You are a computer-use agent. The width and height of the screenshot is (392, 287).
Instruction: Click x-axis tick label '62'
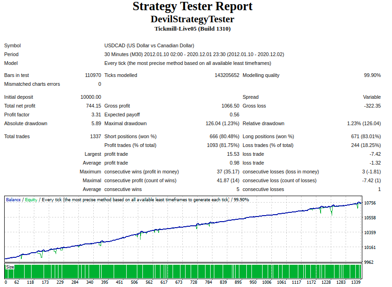click(17, 282)
